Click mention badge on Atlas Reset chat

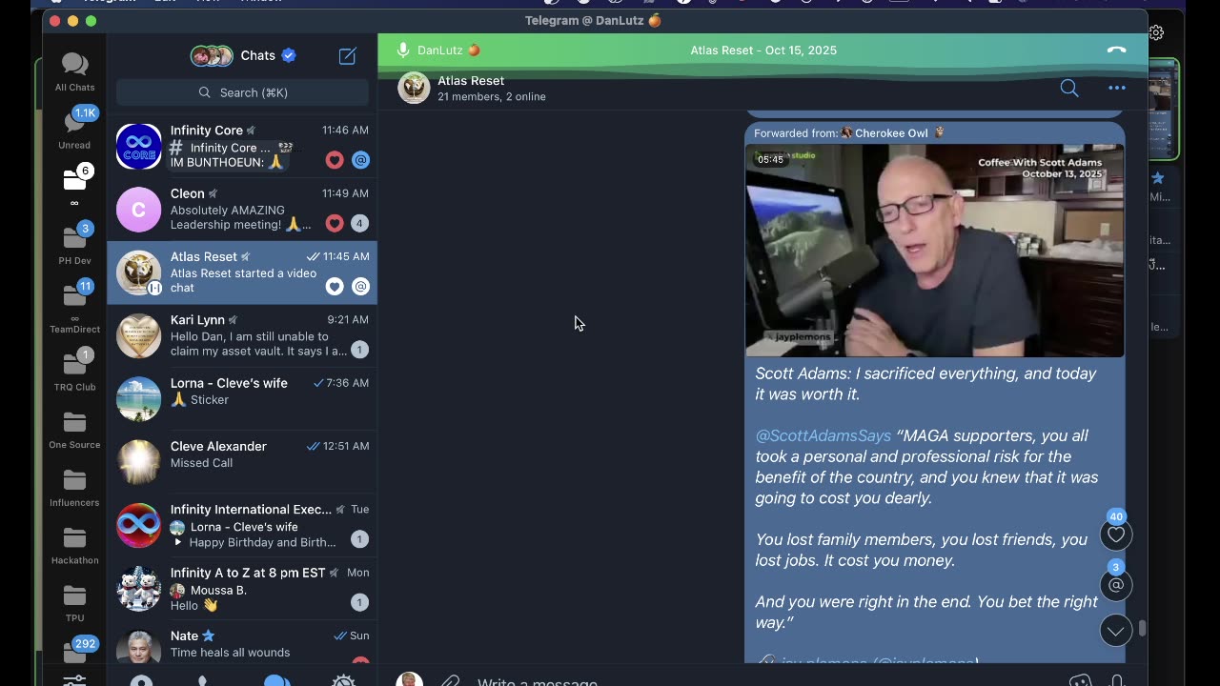[x=360, y=286]
